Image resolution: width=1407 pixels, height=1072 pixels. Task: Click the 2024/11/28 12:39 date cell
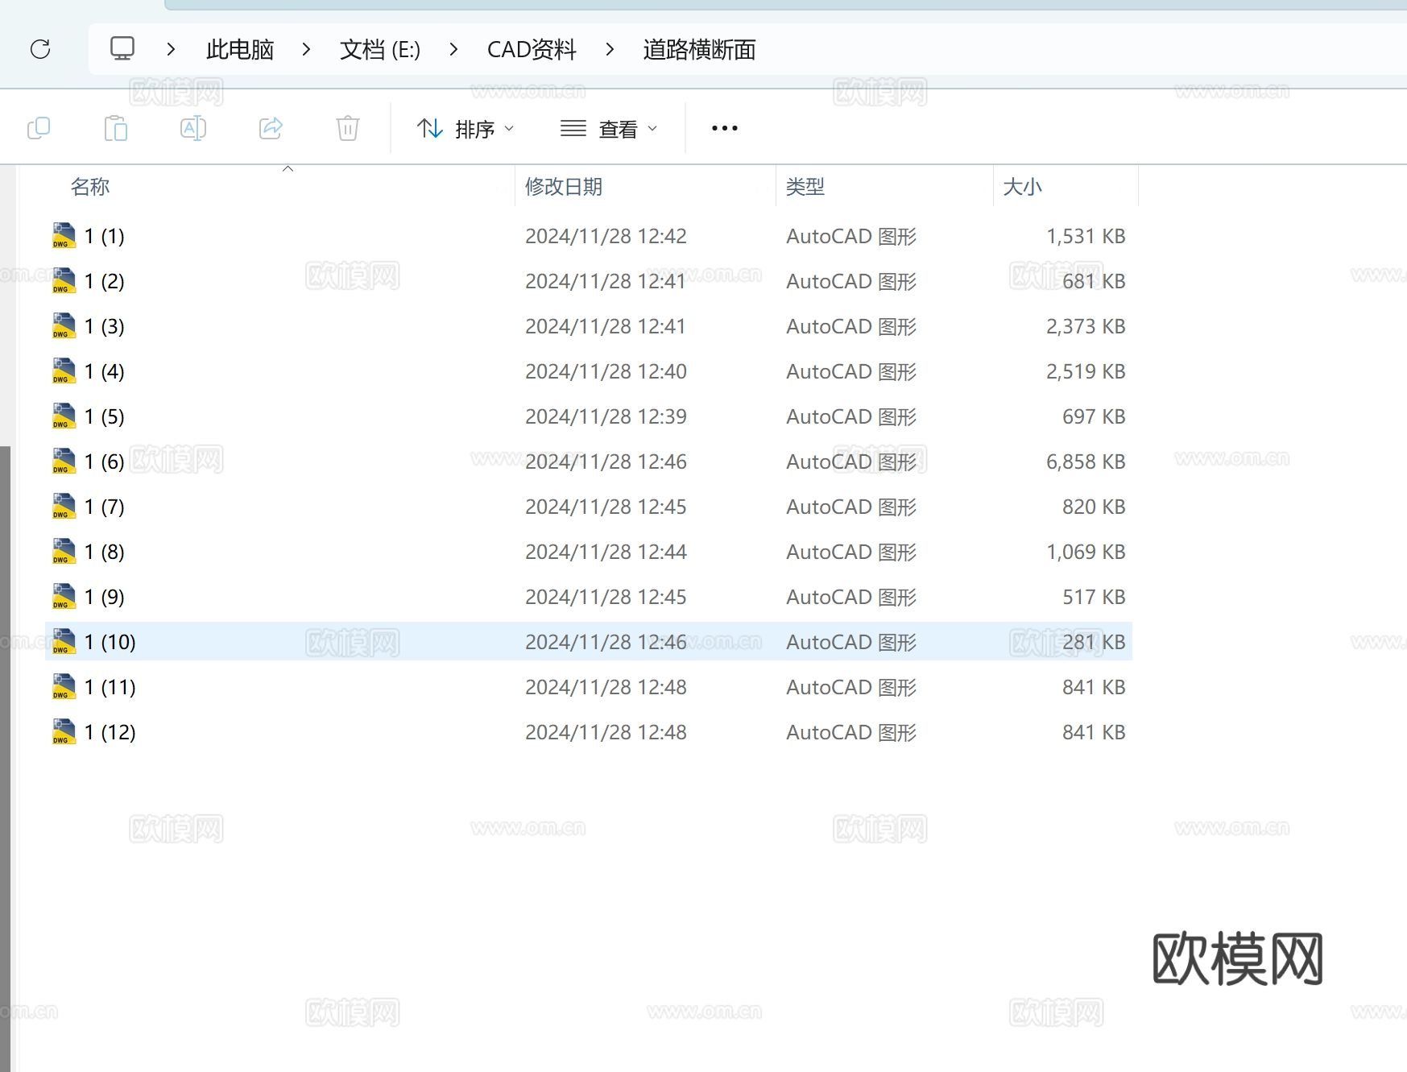pos(606,416)
